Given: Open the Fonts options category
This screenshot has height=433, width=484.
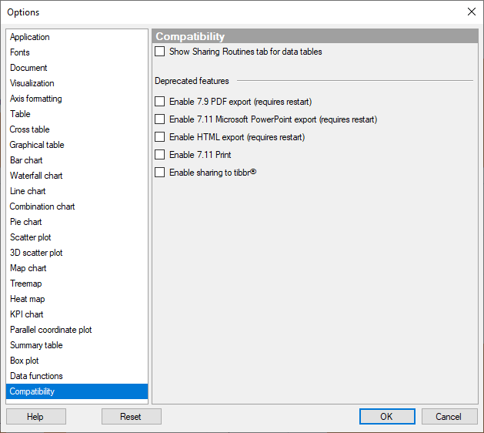Looking at the screenshot, I should [20, 52].
